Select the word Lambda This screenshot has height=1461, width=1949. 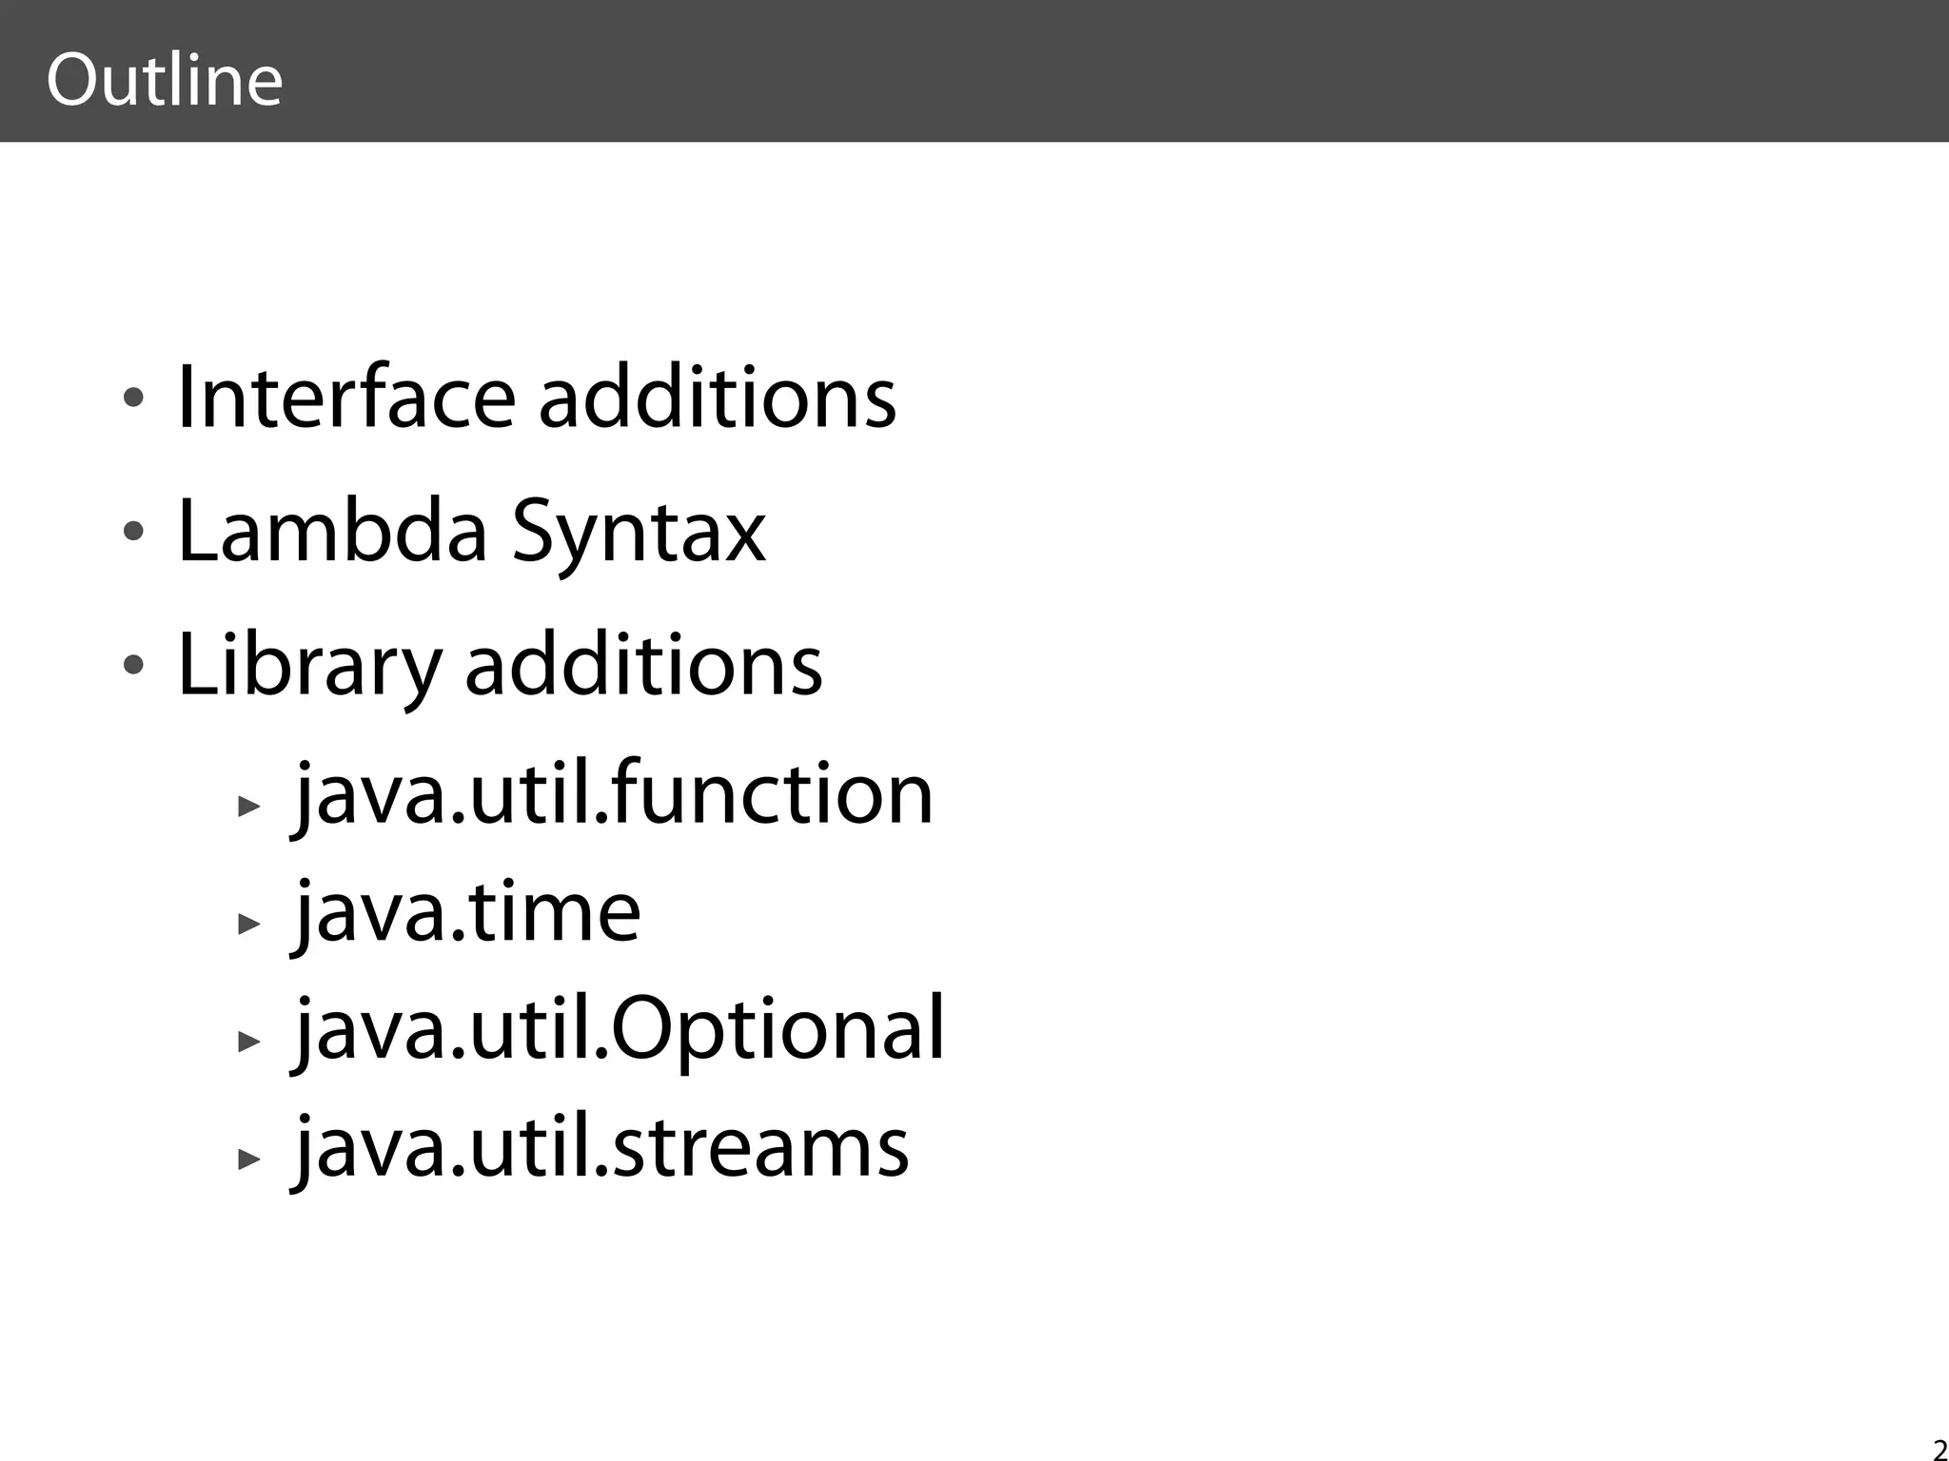tap(332, 531)
